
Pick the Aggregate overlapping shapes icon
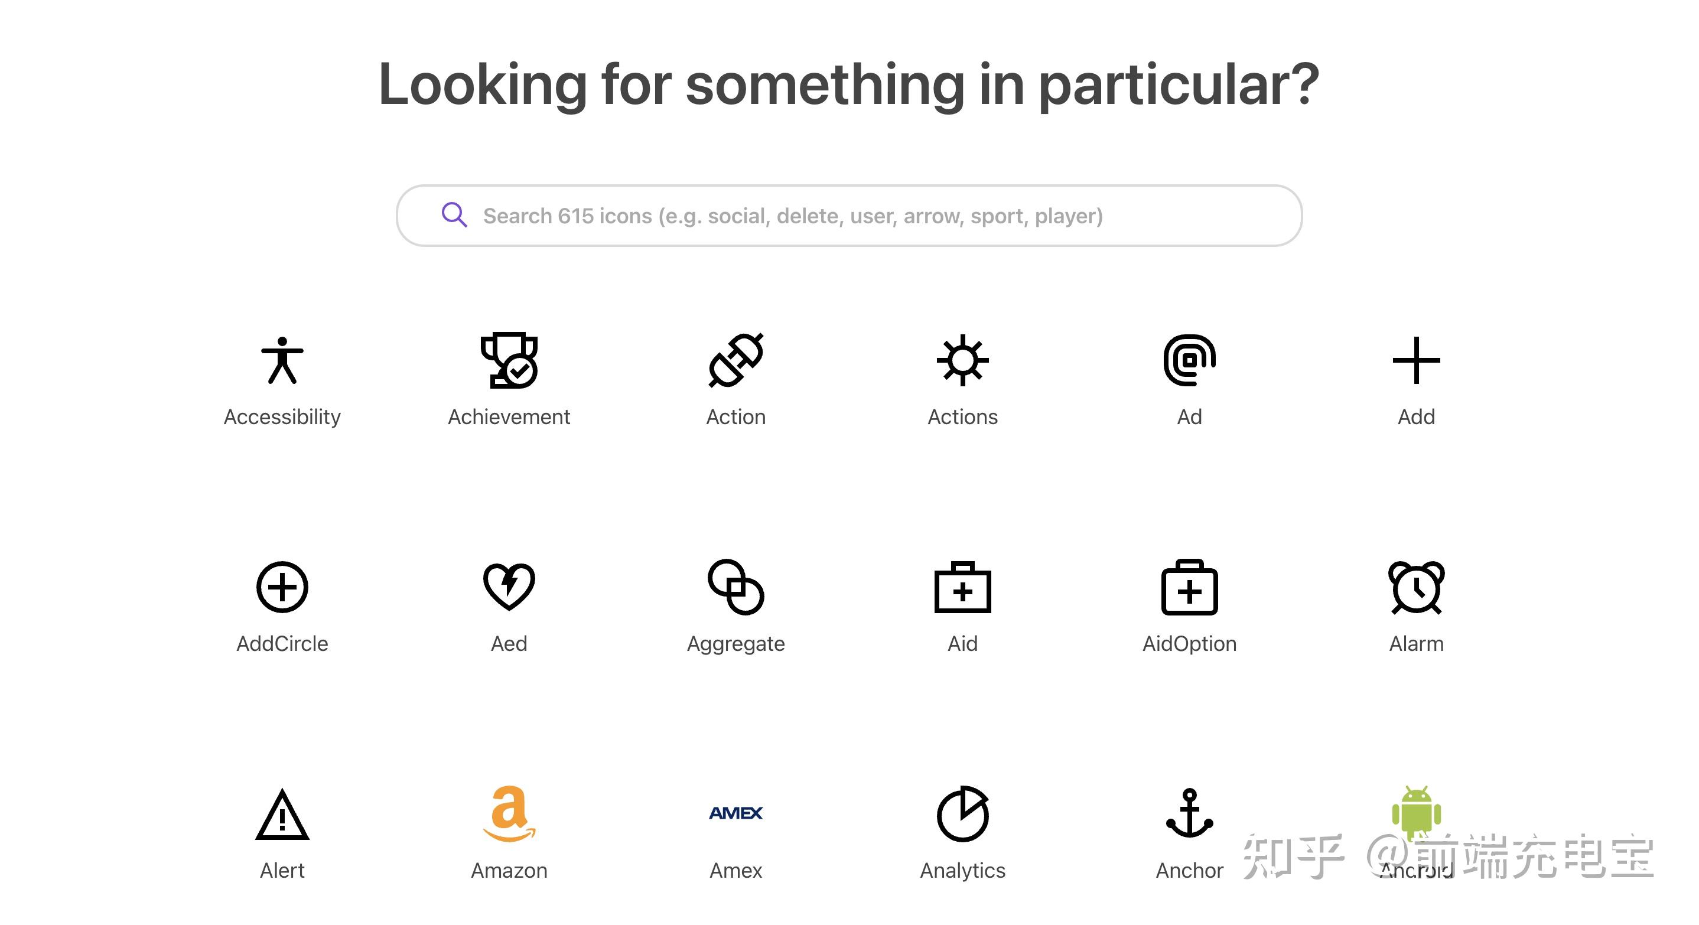736,587
